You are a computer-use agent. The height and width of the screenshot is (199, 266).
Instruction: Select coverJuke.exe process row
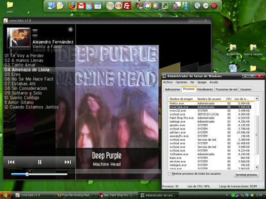(210, 107)
